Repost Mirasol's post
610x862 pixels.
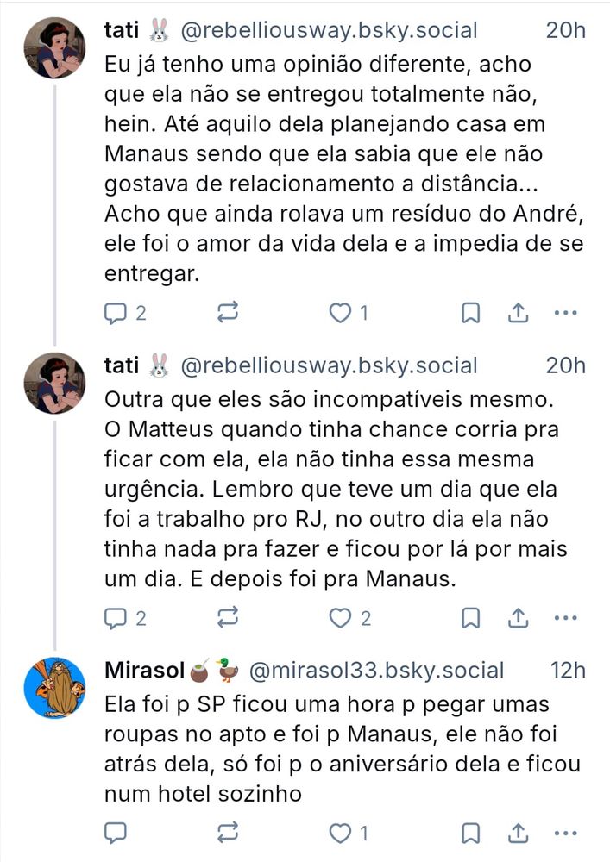[x=229, y=833]
